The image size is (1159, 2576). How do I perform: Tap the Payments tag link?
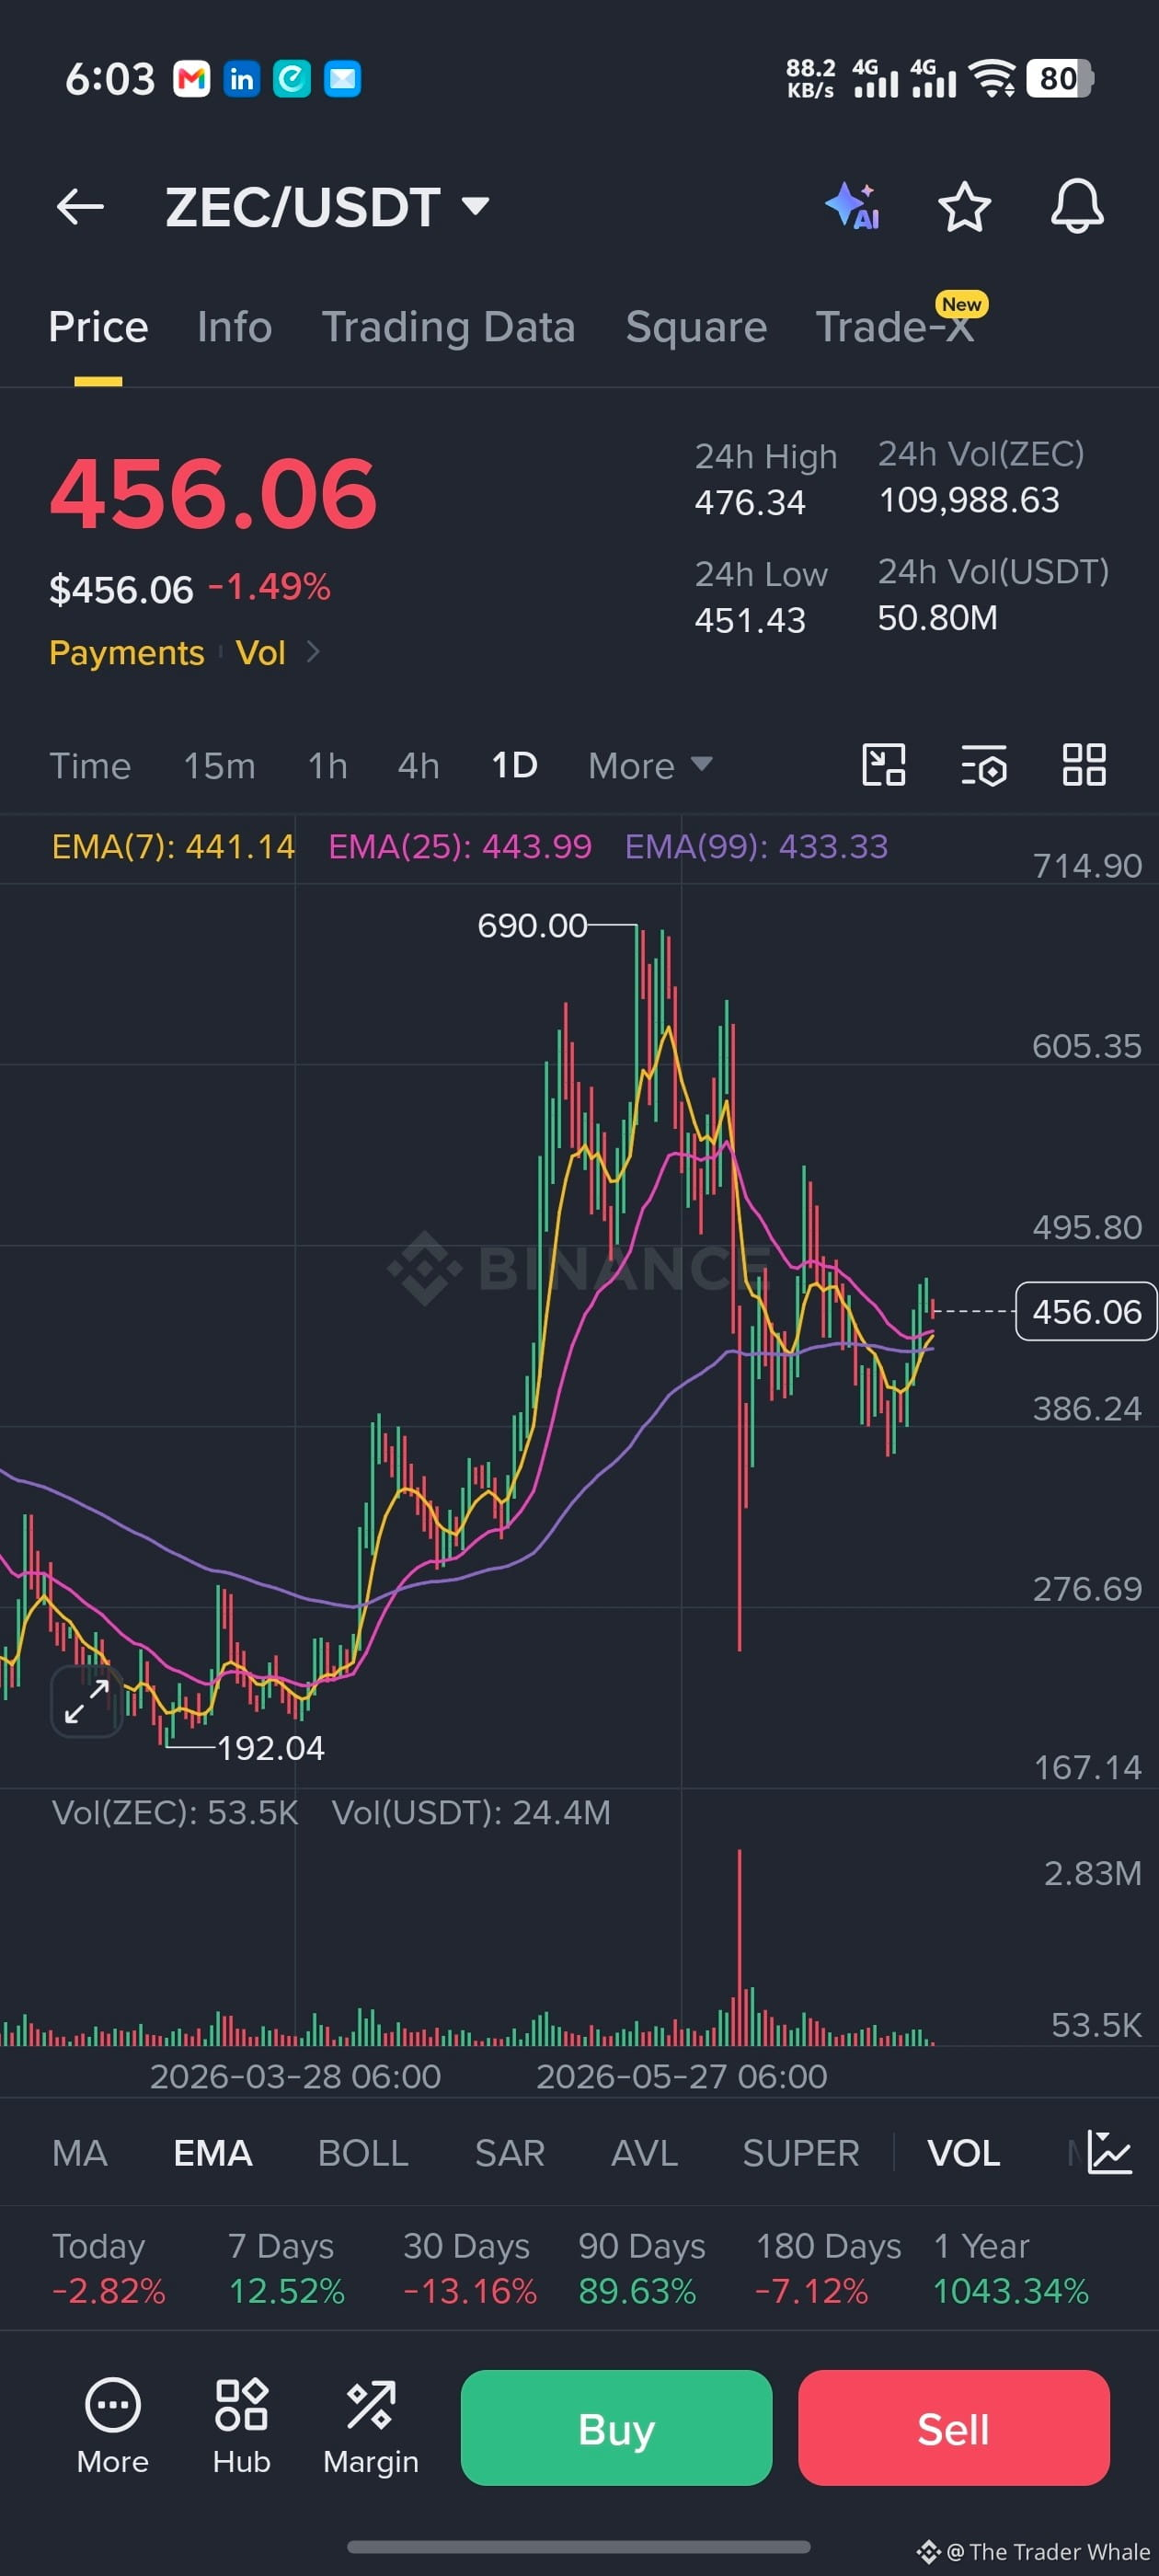click(x=127, y=653)
